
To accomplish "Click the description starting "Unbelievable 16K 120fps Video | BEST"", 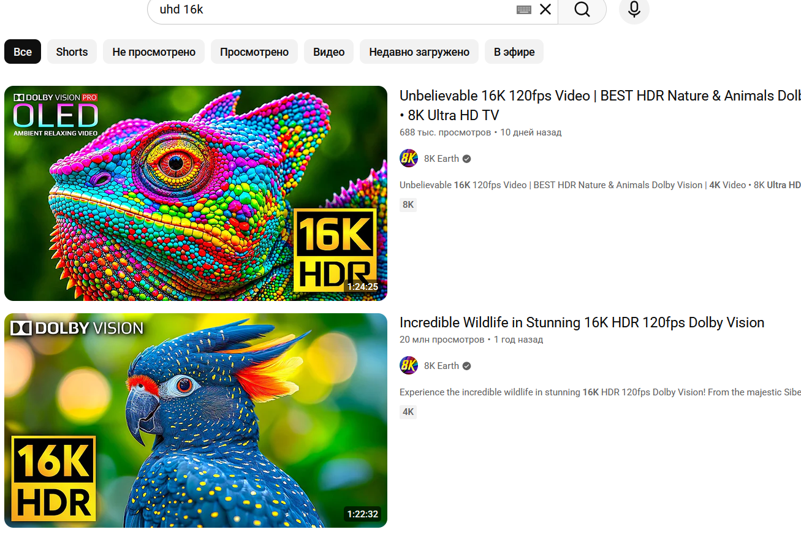I will tap(600, 185).
